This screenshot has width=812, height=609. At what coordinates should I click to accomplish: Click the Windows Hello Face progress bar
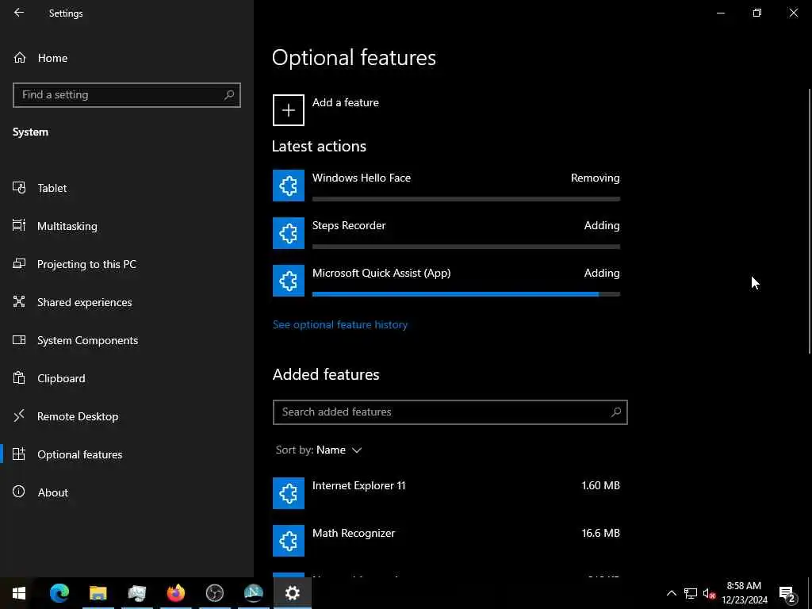(x=466, y=199)
